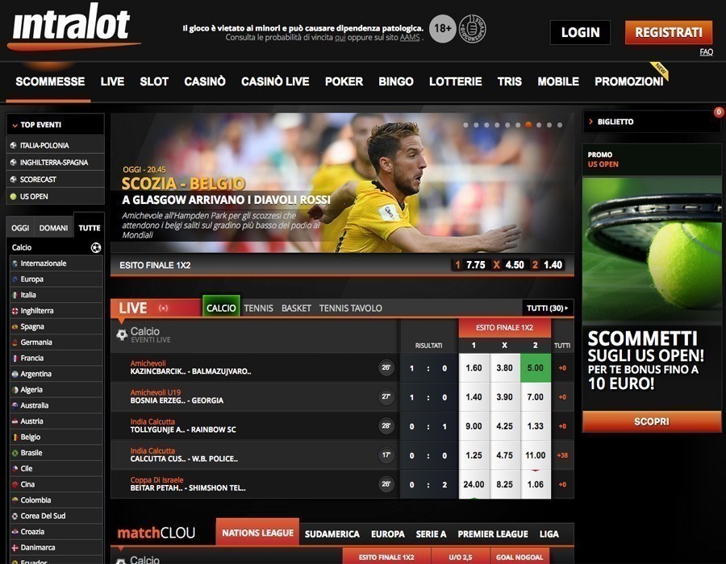Show +38 more markets for Calcutta Cus match

pos(562,455)
